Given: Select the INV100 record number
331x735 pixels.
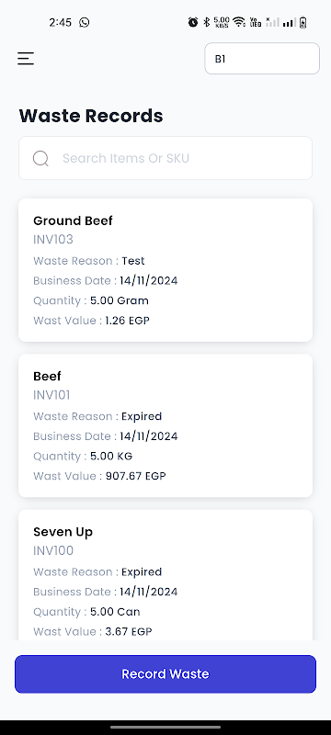Looking at the screenshot, I should 53,550.
